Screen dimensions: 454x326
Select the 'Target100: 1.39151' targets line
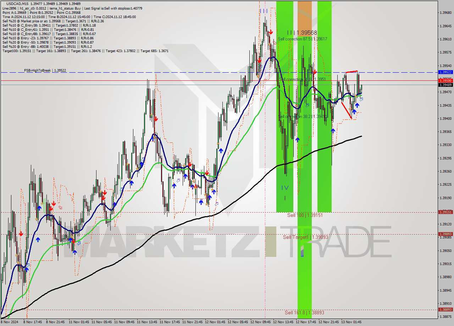point(85,51)
